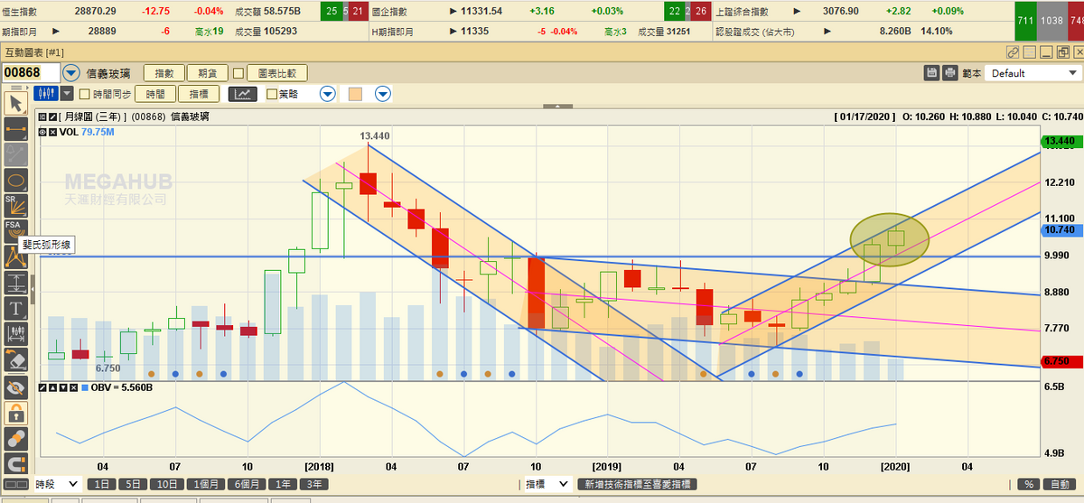Toggle the magnet snap tool
The height and width of the screenshot is (503, 1084).
tap(15, 464)
